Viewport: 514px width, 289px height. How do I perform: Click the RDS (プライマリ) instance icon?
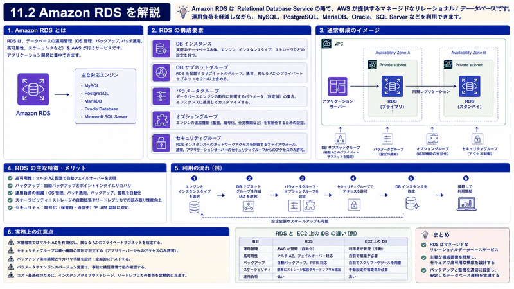(392, 86)
